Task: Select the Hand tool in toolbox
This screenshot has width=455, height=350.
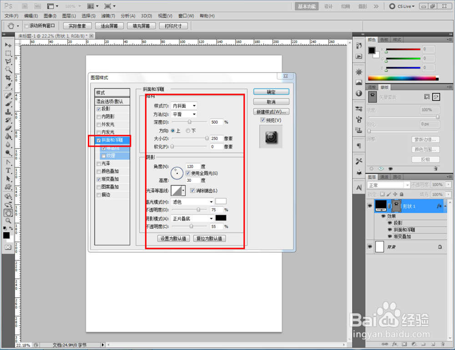Action: pos(8,213)
